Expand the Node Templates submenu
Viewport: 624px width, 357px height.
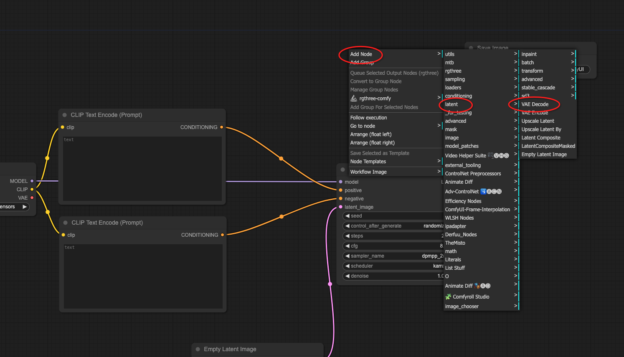point(395,162)
